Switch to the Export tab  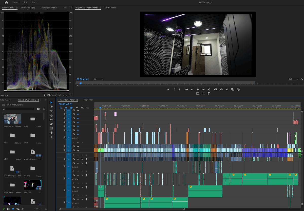[x=34, y=3]
